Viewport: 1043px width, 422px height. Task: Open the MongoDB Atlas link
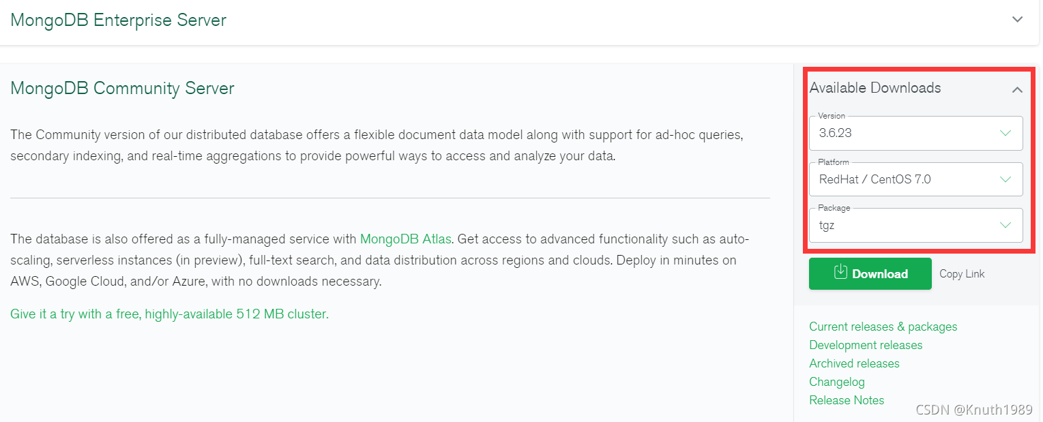[405, 239]
